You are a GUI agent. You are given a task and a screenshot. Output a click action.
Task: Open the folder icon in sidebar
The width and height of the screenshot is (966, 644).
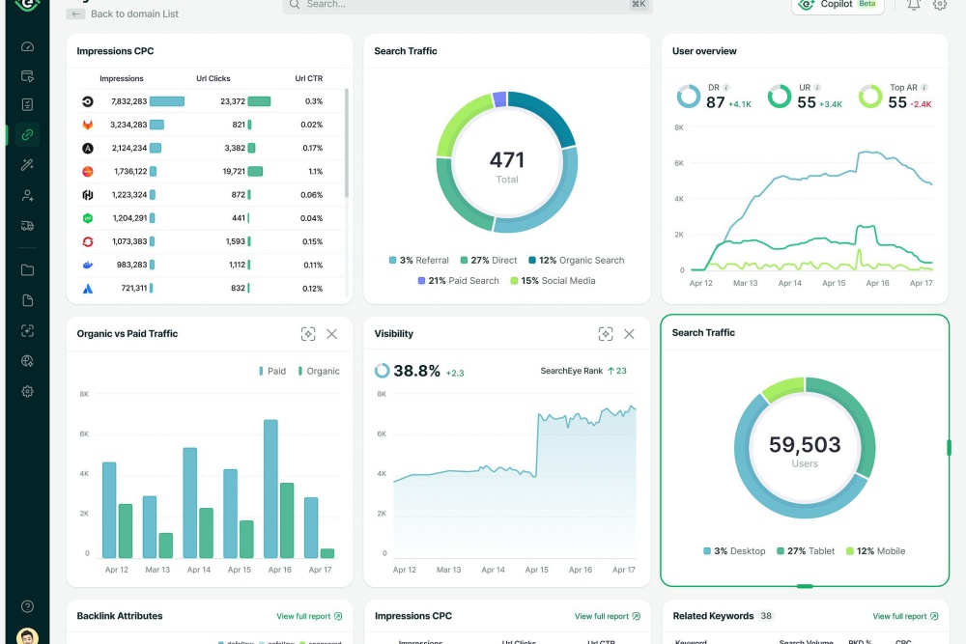(27, 270)
